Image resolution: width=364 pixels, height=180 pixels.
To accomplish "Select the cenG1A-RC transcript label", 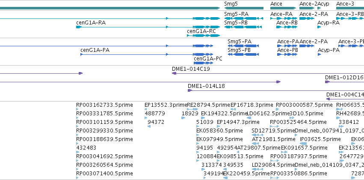I will pyautogui.click(x=201, y=31).
